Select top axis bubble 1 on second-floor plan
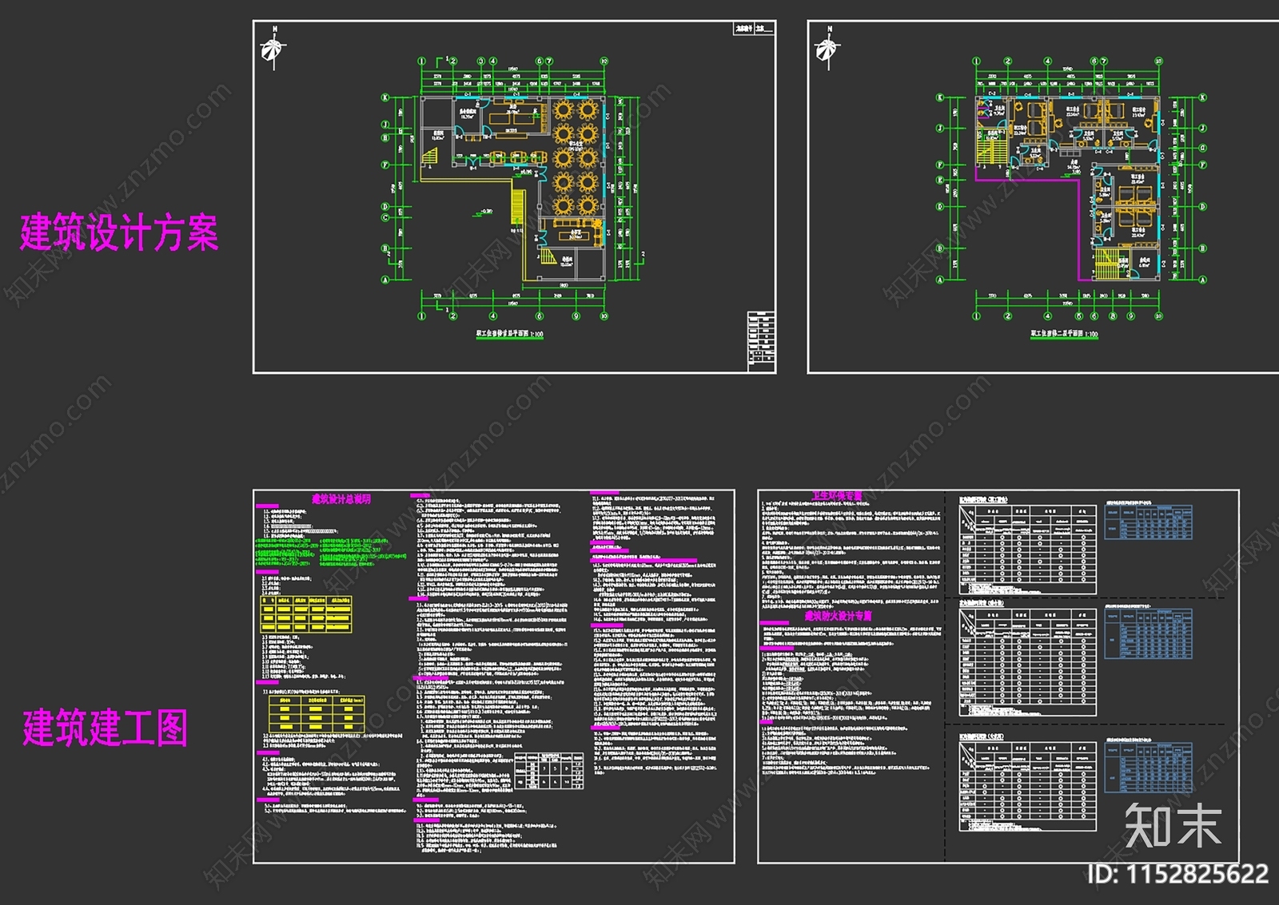 click(976, 61)
